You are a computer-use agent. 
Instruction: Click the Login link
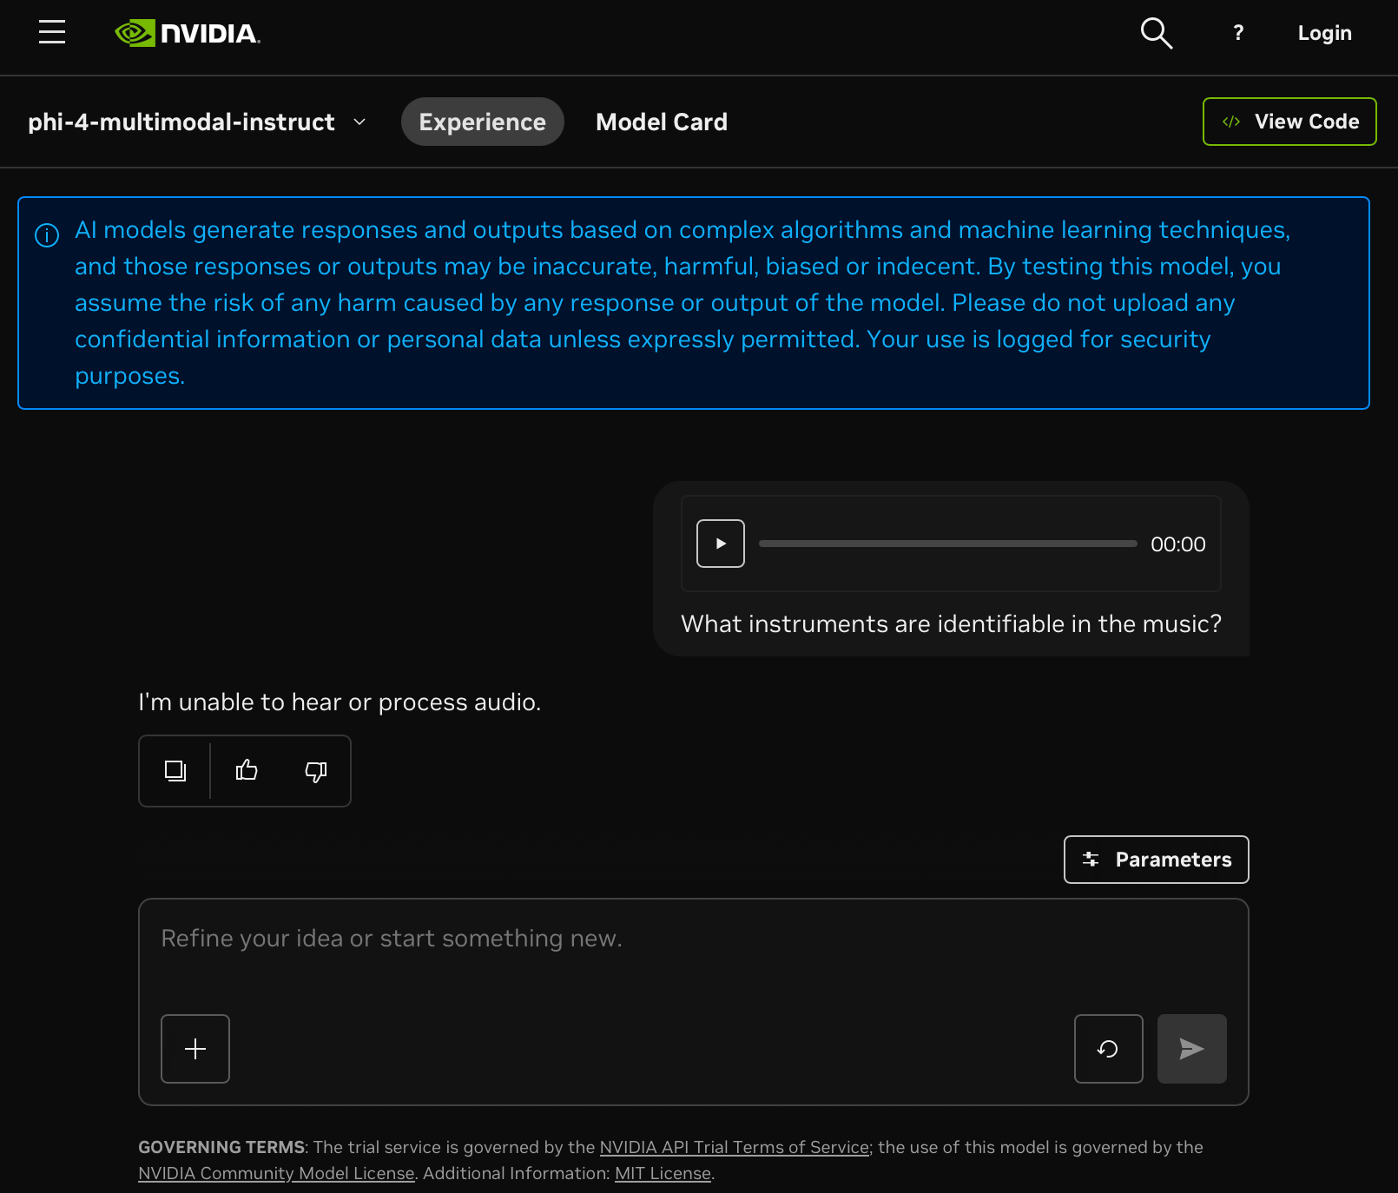[1324, 33]
